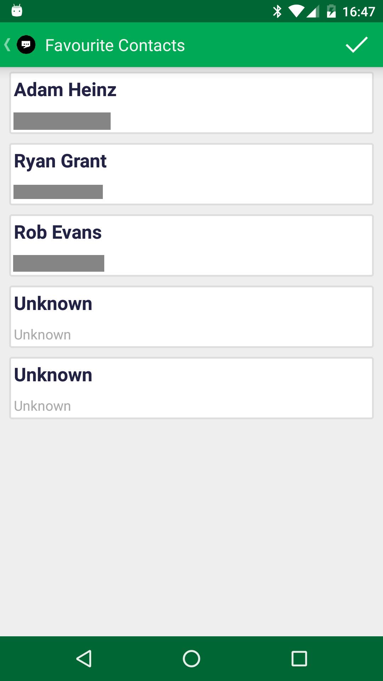
Task: Open the Ryan Grant favourite contact
Action: click(191, 174)
